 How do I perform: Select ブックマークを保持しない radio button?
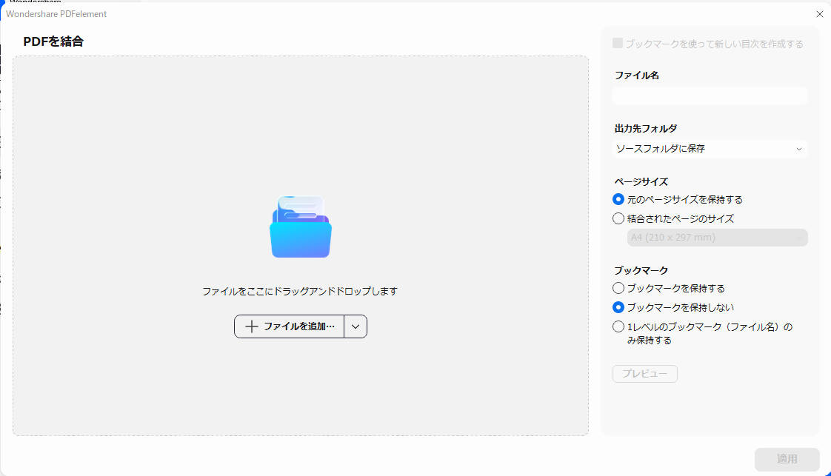tap(618, 308)
